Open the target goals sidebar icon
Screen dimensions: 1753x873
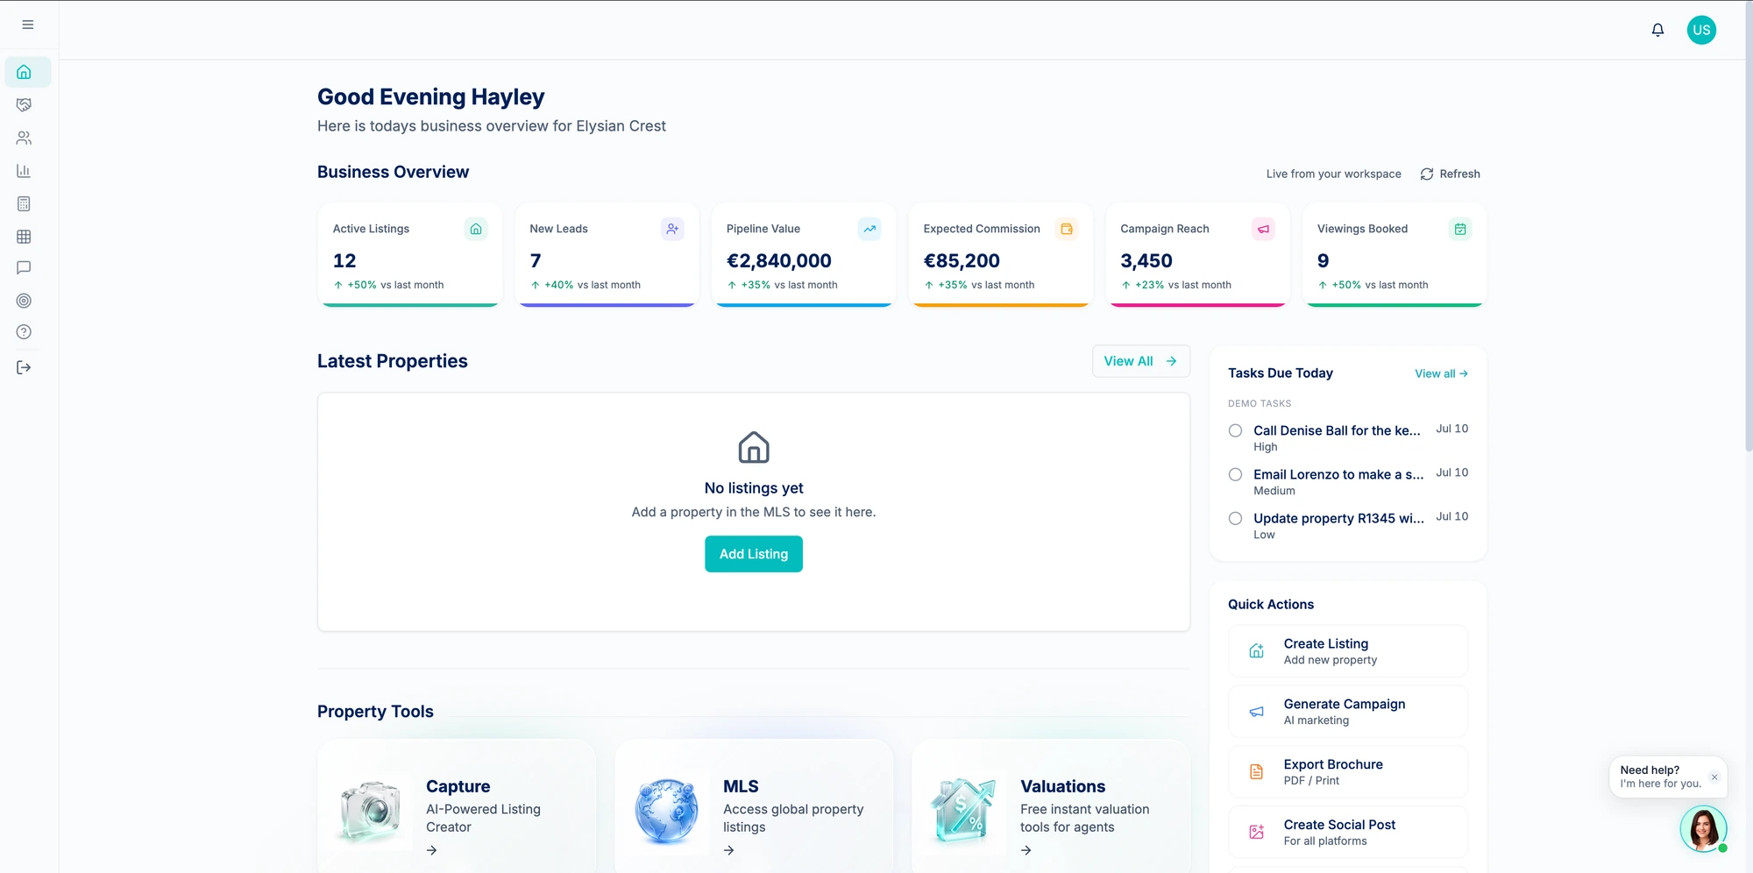click(25, 301)
